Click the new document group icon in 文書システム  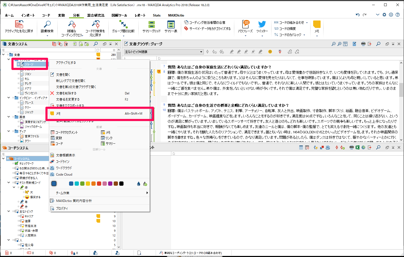click(87, 44)
